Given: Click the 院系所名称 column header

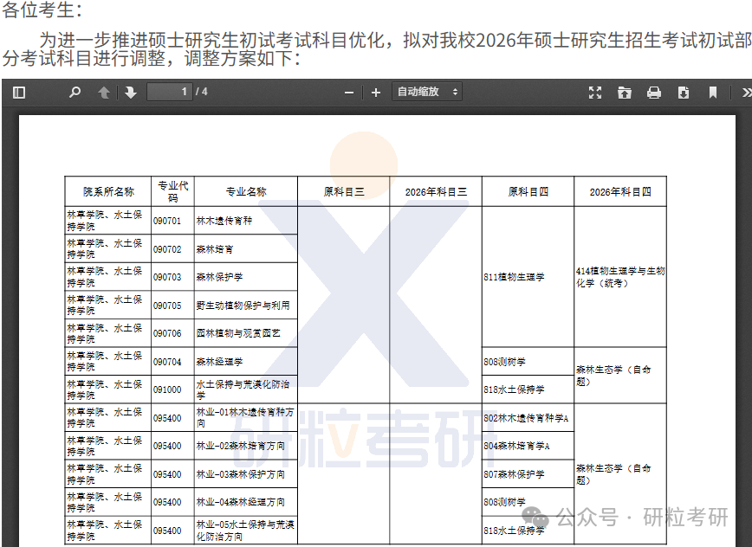Looking at the screenshot, I should 108,191.
